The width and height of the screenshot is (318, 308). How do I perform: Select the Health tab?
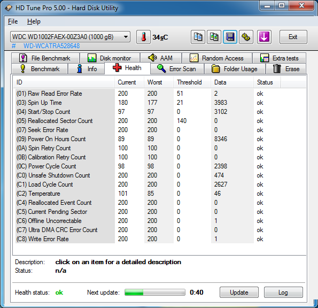(127, 68)
